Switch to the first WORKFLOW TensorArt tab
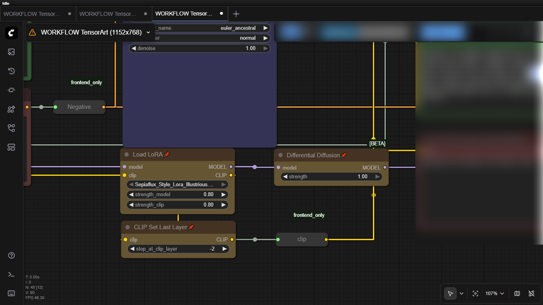Image resolution: width=543 pixels, height=305 pixels. click(x=33, y=14)
